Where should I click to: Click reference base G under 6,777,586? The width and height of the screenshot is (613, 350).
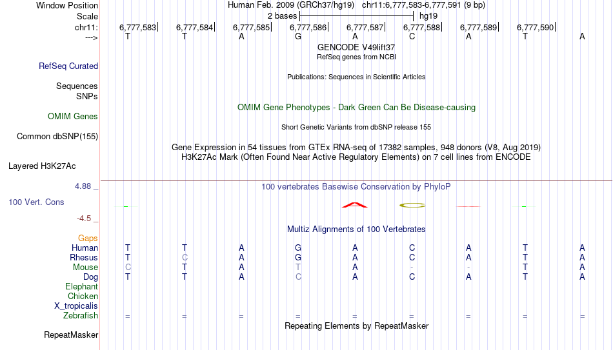298,37
